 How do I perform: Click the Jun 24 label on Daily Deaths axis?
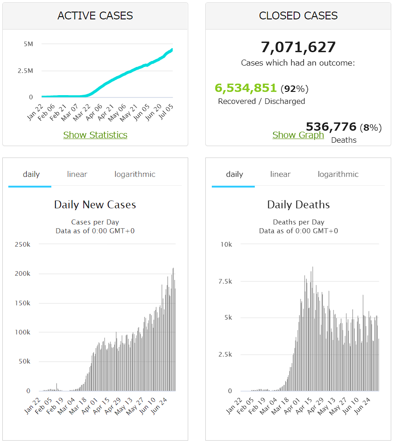point(362,406)
